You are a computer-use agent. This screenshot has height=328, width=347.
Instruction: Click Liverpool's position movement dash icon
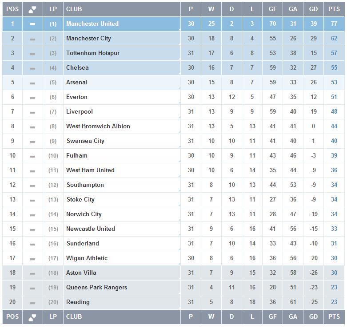32,112
